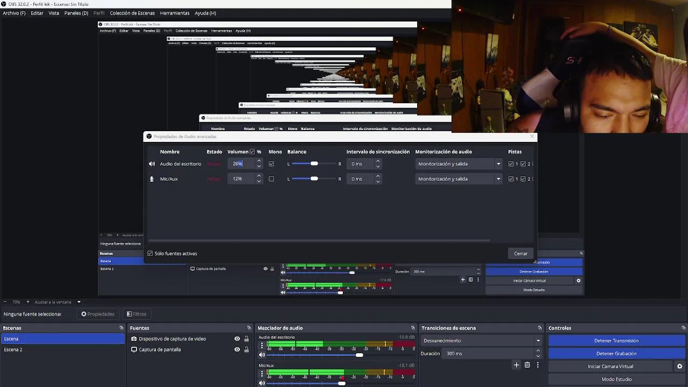Open Filtros for selected source
Screen dimensions: 688x387
pyautogui.click(x=137, y=314)
